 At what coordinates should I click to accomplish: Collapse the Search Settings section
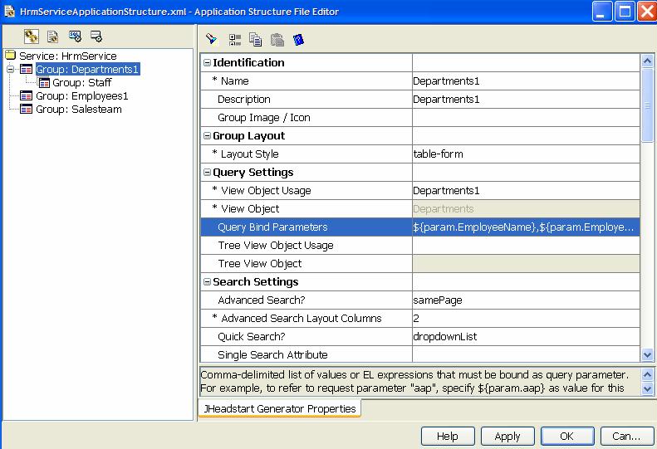point(207,282)
